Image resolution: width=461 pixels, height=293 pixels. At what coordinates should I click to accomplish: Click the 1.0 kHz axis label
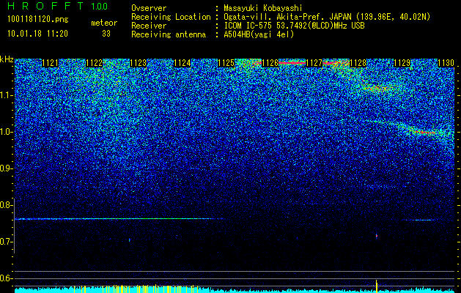6,132
